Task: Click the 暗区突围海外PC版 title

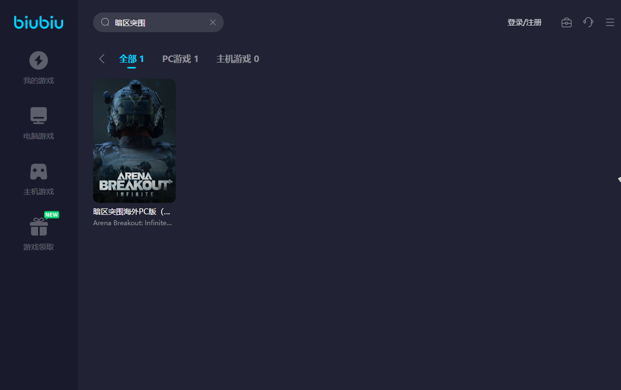Action: (x=132, y=212)
